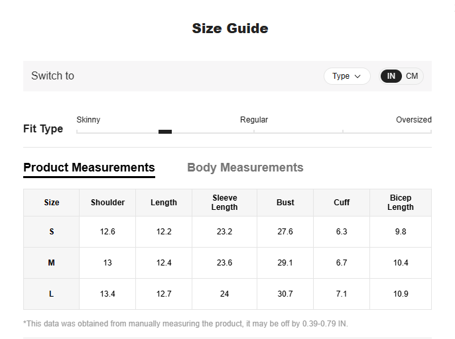Image resolution: width=455 pixels, height=339 pixels.
Task: Click the Sleeve Length column header
Action: (224, 203)
